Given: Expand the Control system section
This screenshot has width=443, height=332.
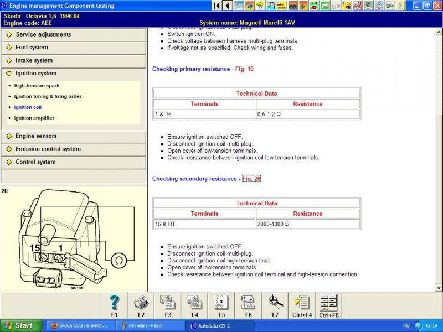Looking at the screenshot, I should coord(74,162).
